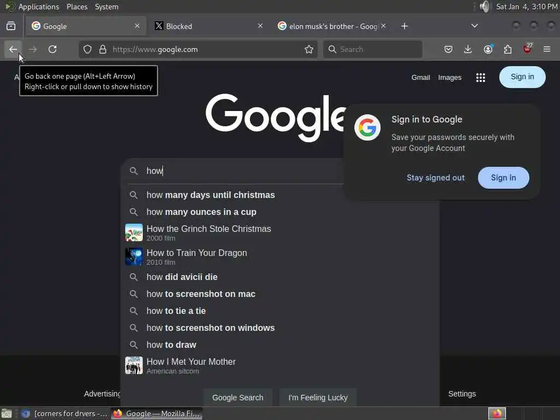Click How I Met Your Mother thumbnail

click(134, 365)
